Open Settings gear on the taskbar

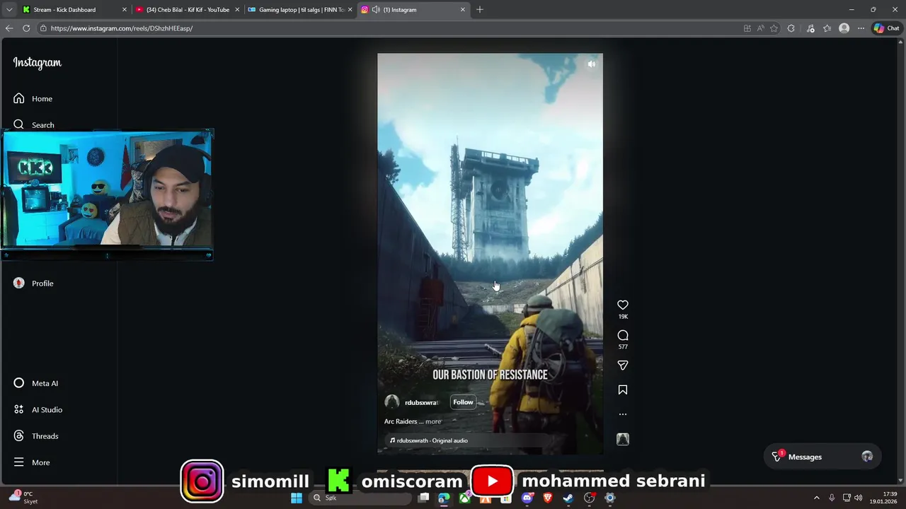click(609, 498)
